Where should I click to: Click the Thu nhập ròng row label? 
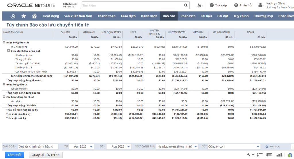click(19, 47)
